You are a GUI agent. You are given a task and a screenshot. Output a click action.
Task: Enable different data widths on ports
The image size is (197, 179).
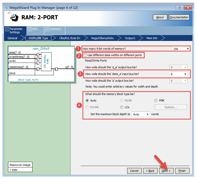pos(85,55)
